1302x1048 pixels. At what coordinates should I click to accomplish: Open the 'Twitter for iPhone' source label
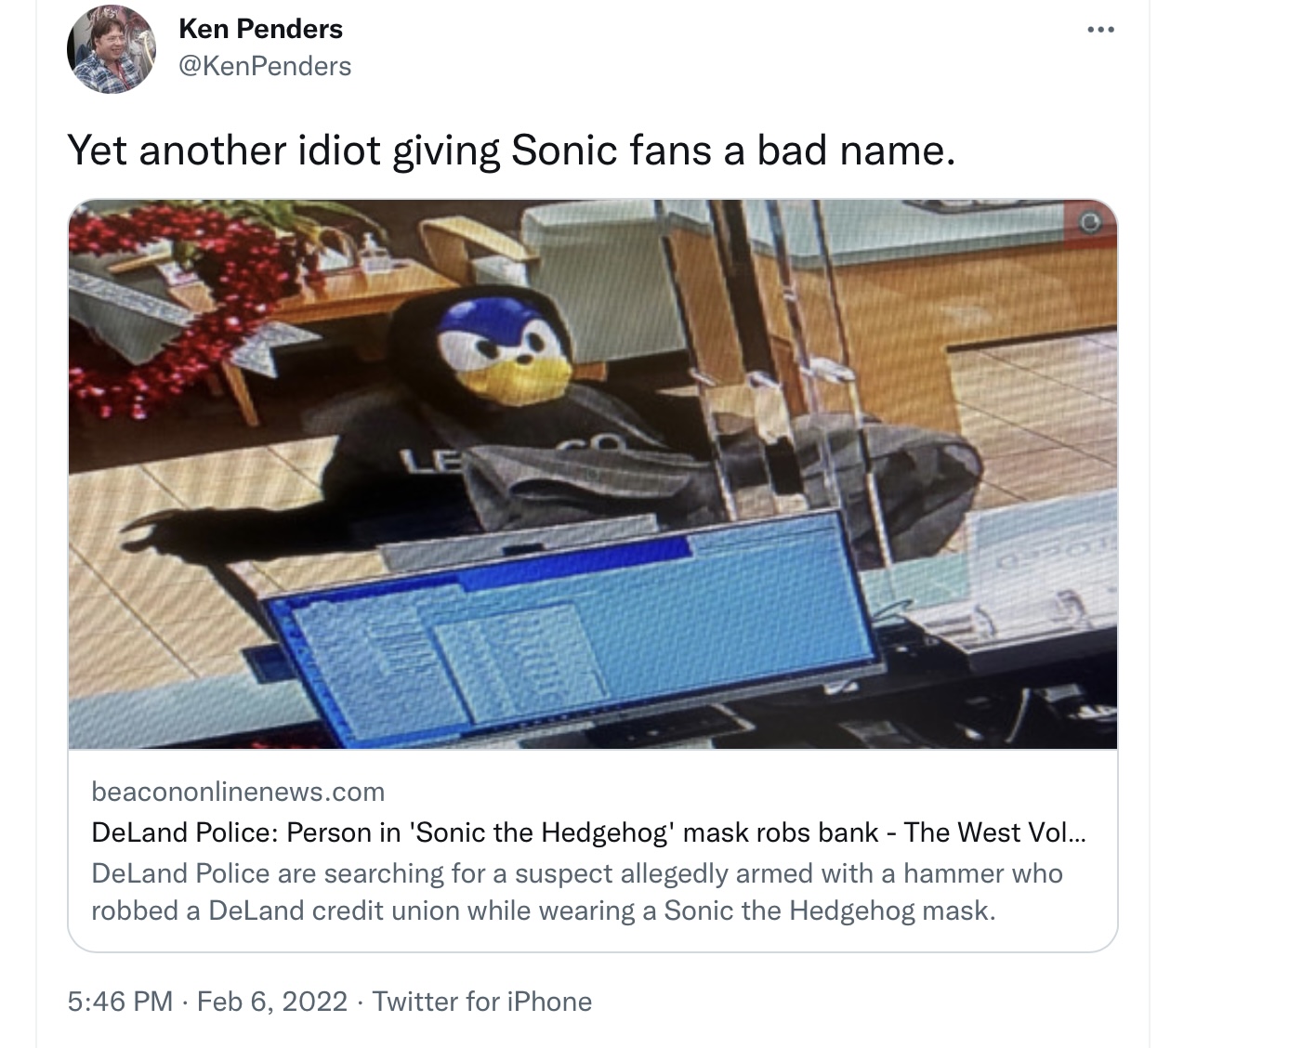[x=481, y=1001]
